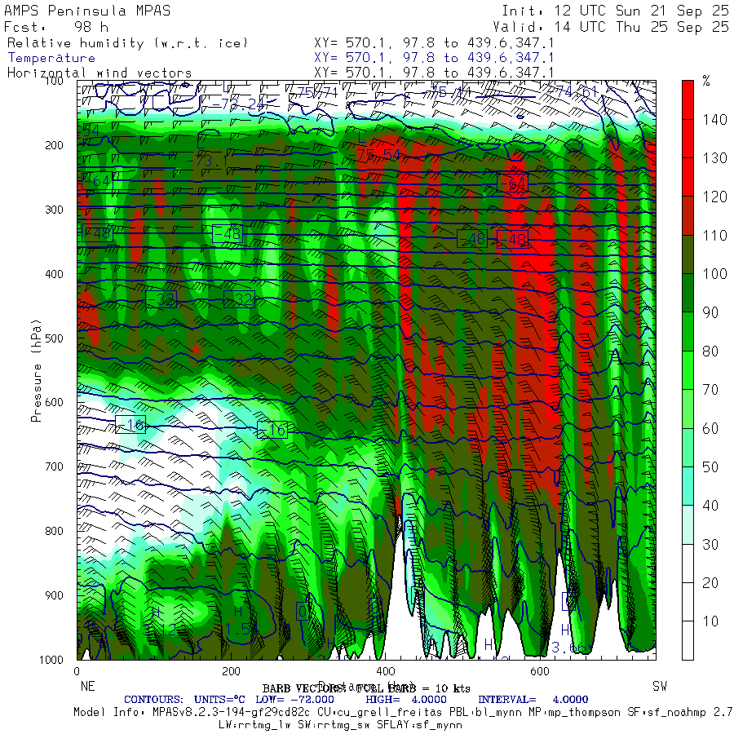The height and width of the screenshot is (734, 734).
Task: Click the 1000 tick on the pressure axis
Action: [51, 660]
